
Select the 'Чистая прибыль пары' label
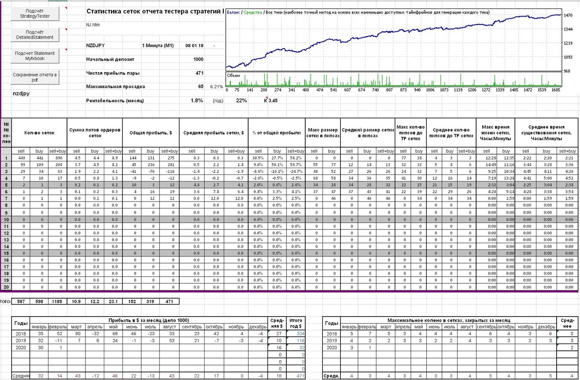point(113,73)
